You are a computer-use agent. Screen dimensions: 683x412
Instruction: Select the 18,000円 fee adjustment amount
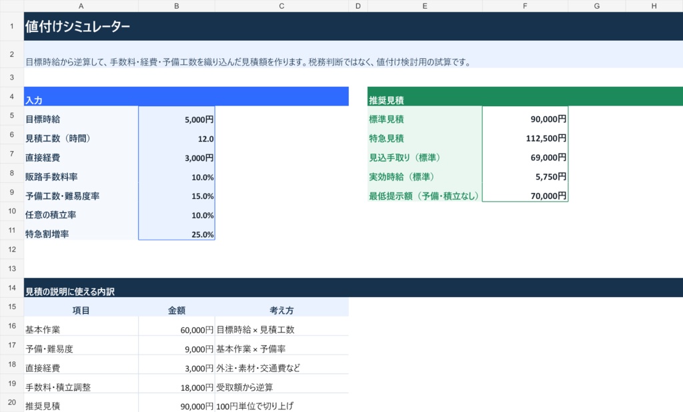click(x=176, y=384)
